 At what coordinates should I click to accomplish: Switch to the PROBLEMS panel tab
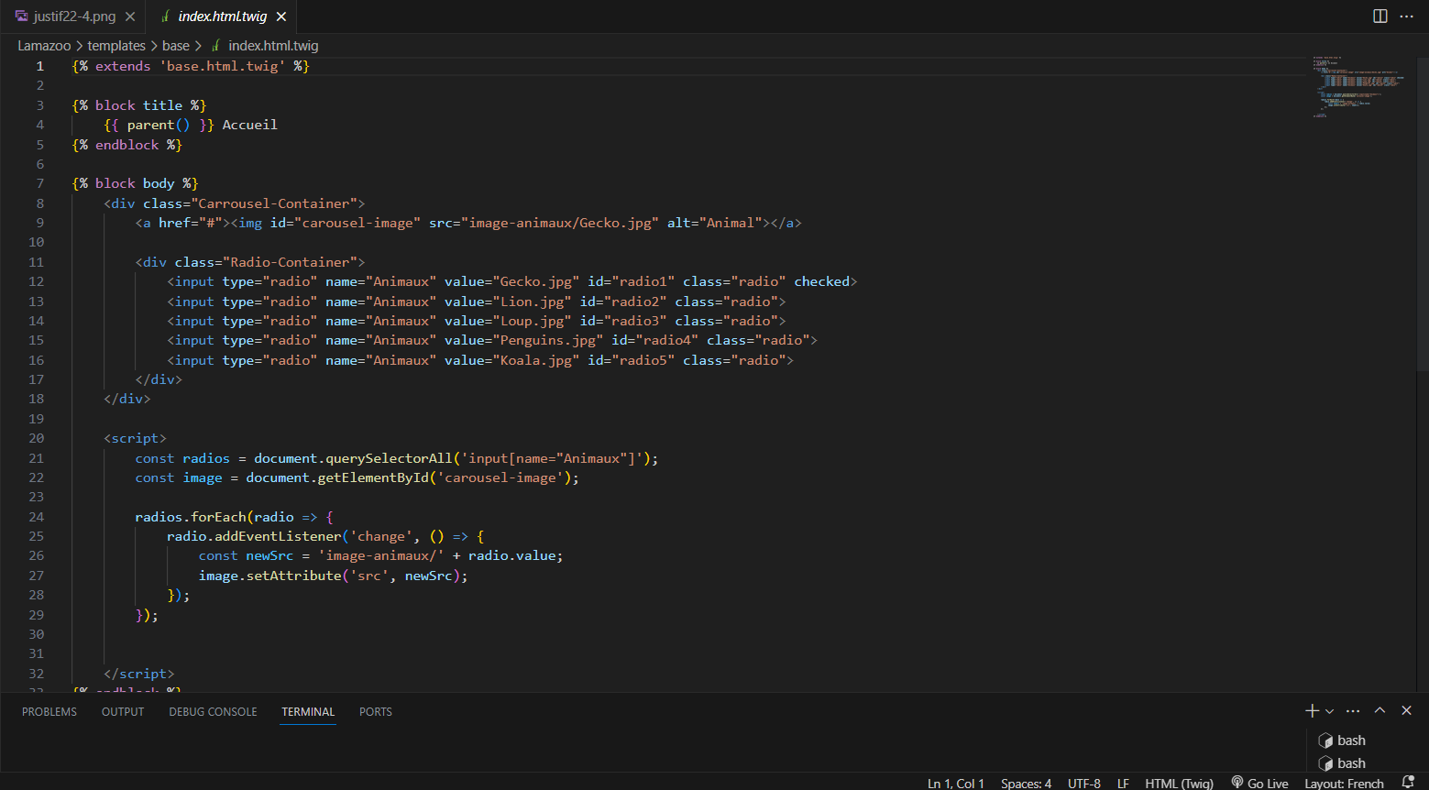(49, 712)
